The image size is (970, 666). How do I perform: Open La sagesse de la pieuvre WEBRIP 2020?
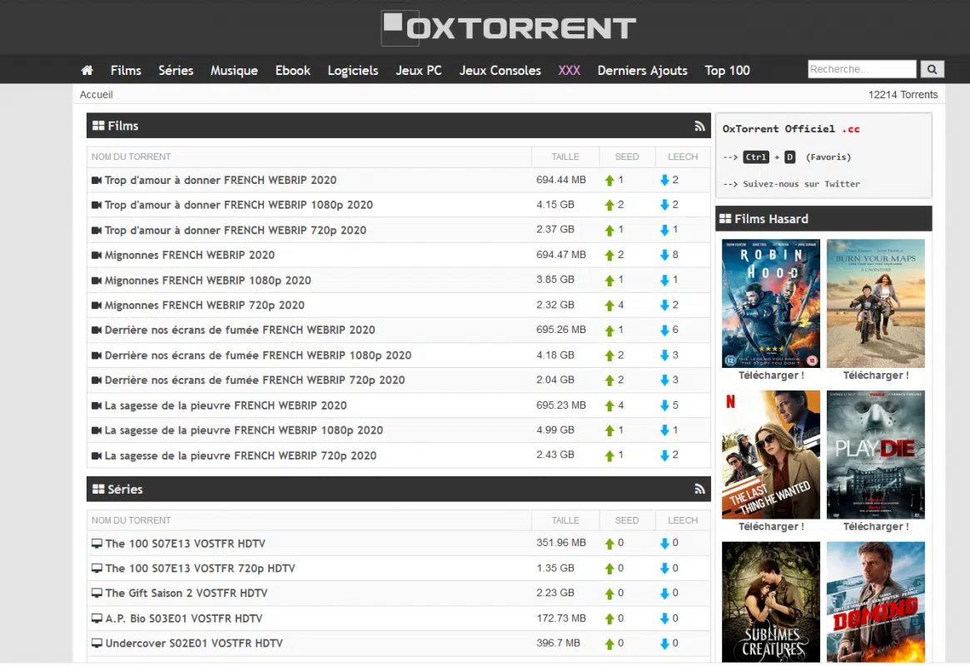click(226, 405)
